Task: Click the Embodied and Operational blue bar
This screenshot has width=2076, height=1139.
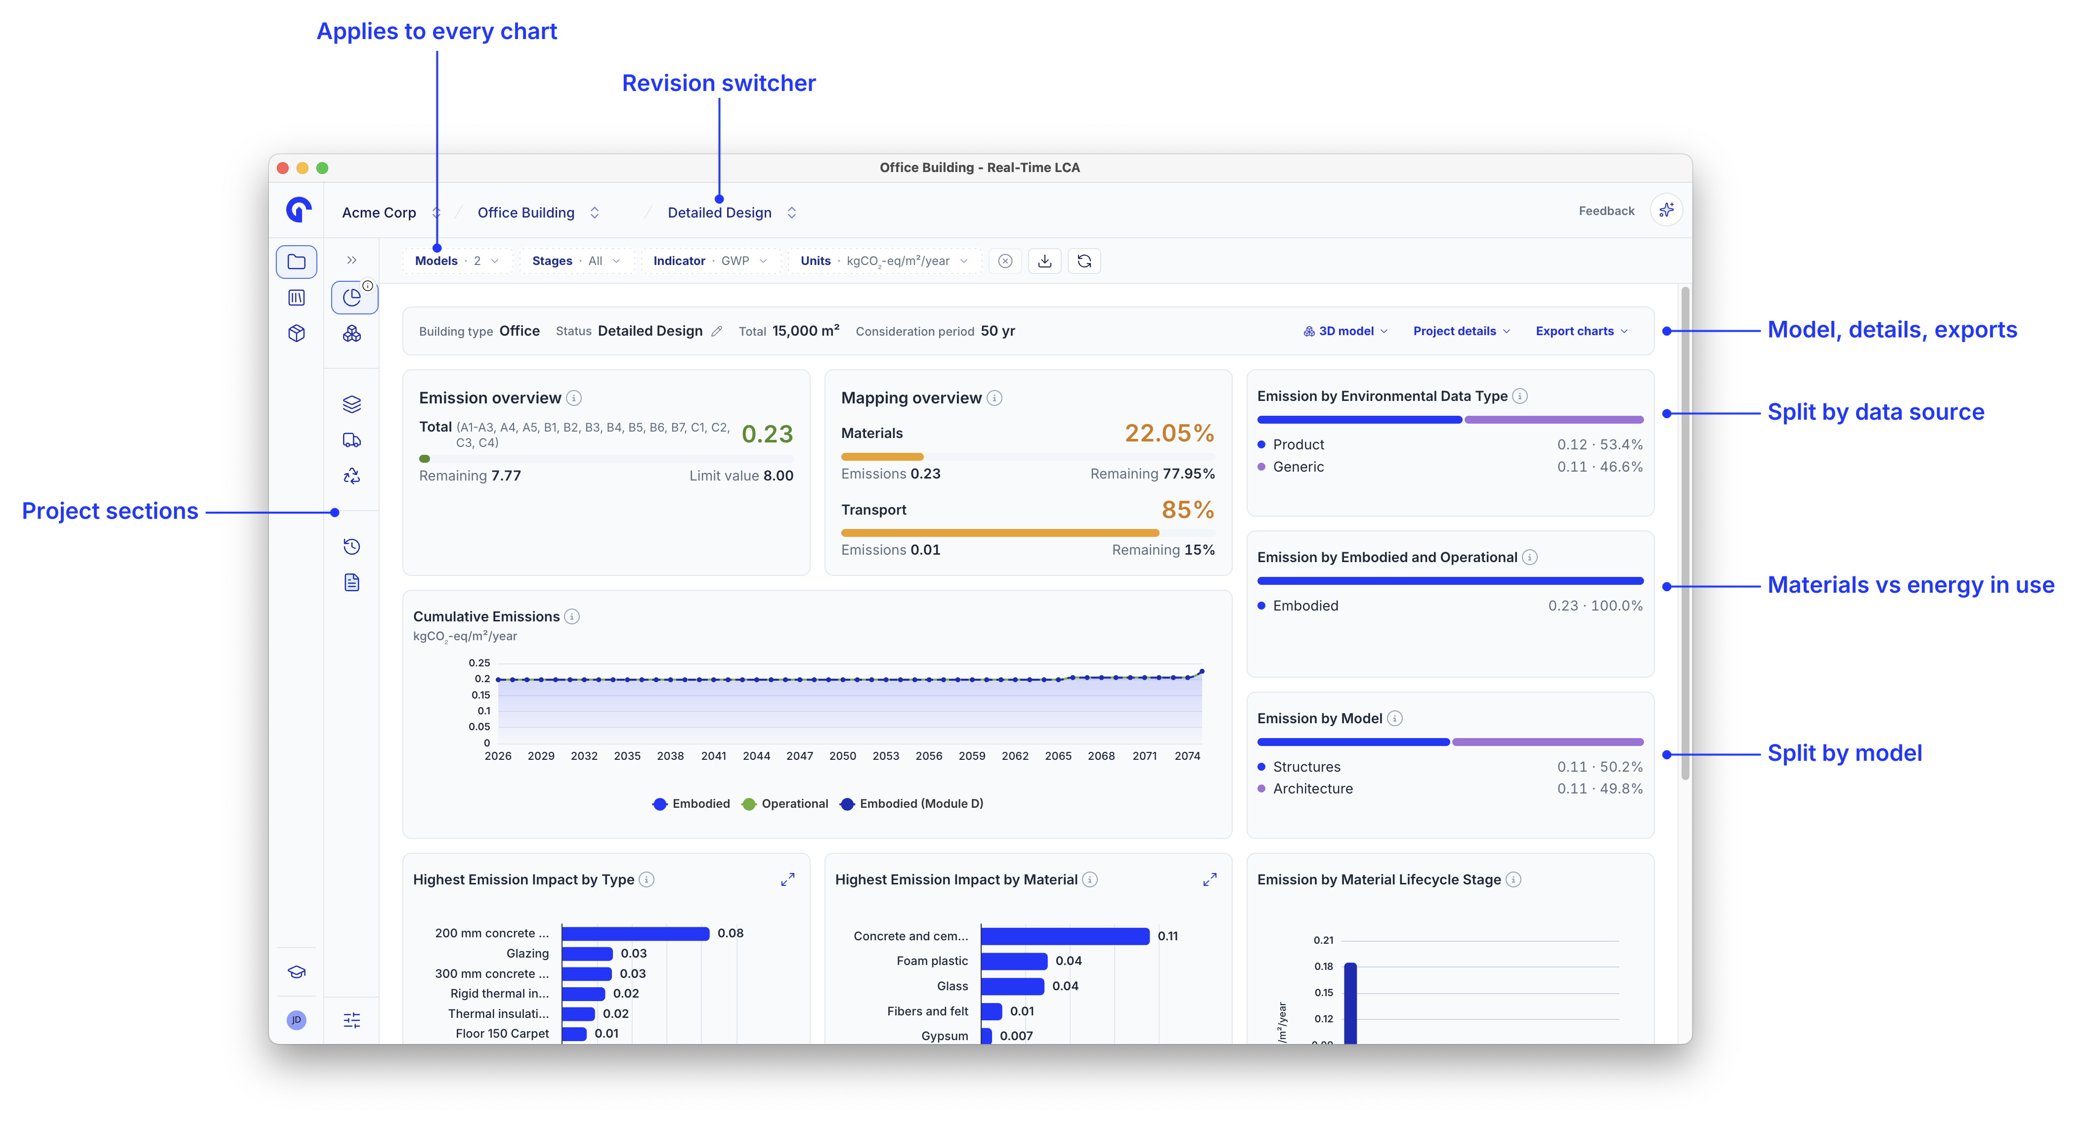Action: point(1450,581)
